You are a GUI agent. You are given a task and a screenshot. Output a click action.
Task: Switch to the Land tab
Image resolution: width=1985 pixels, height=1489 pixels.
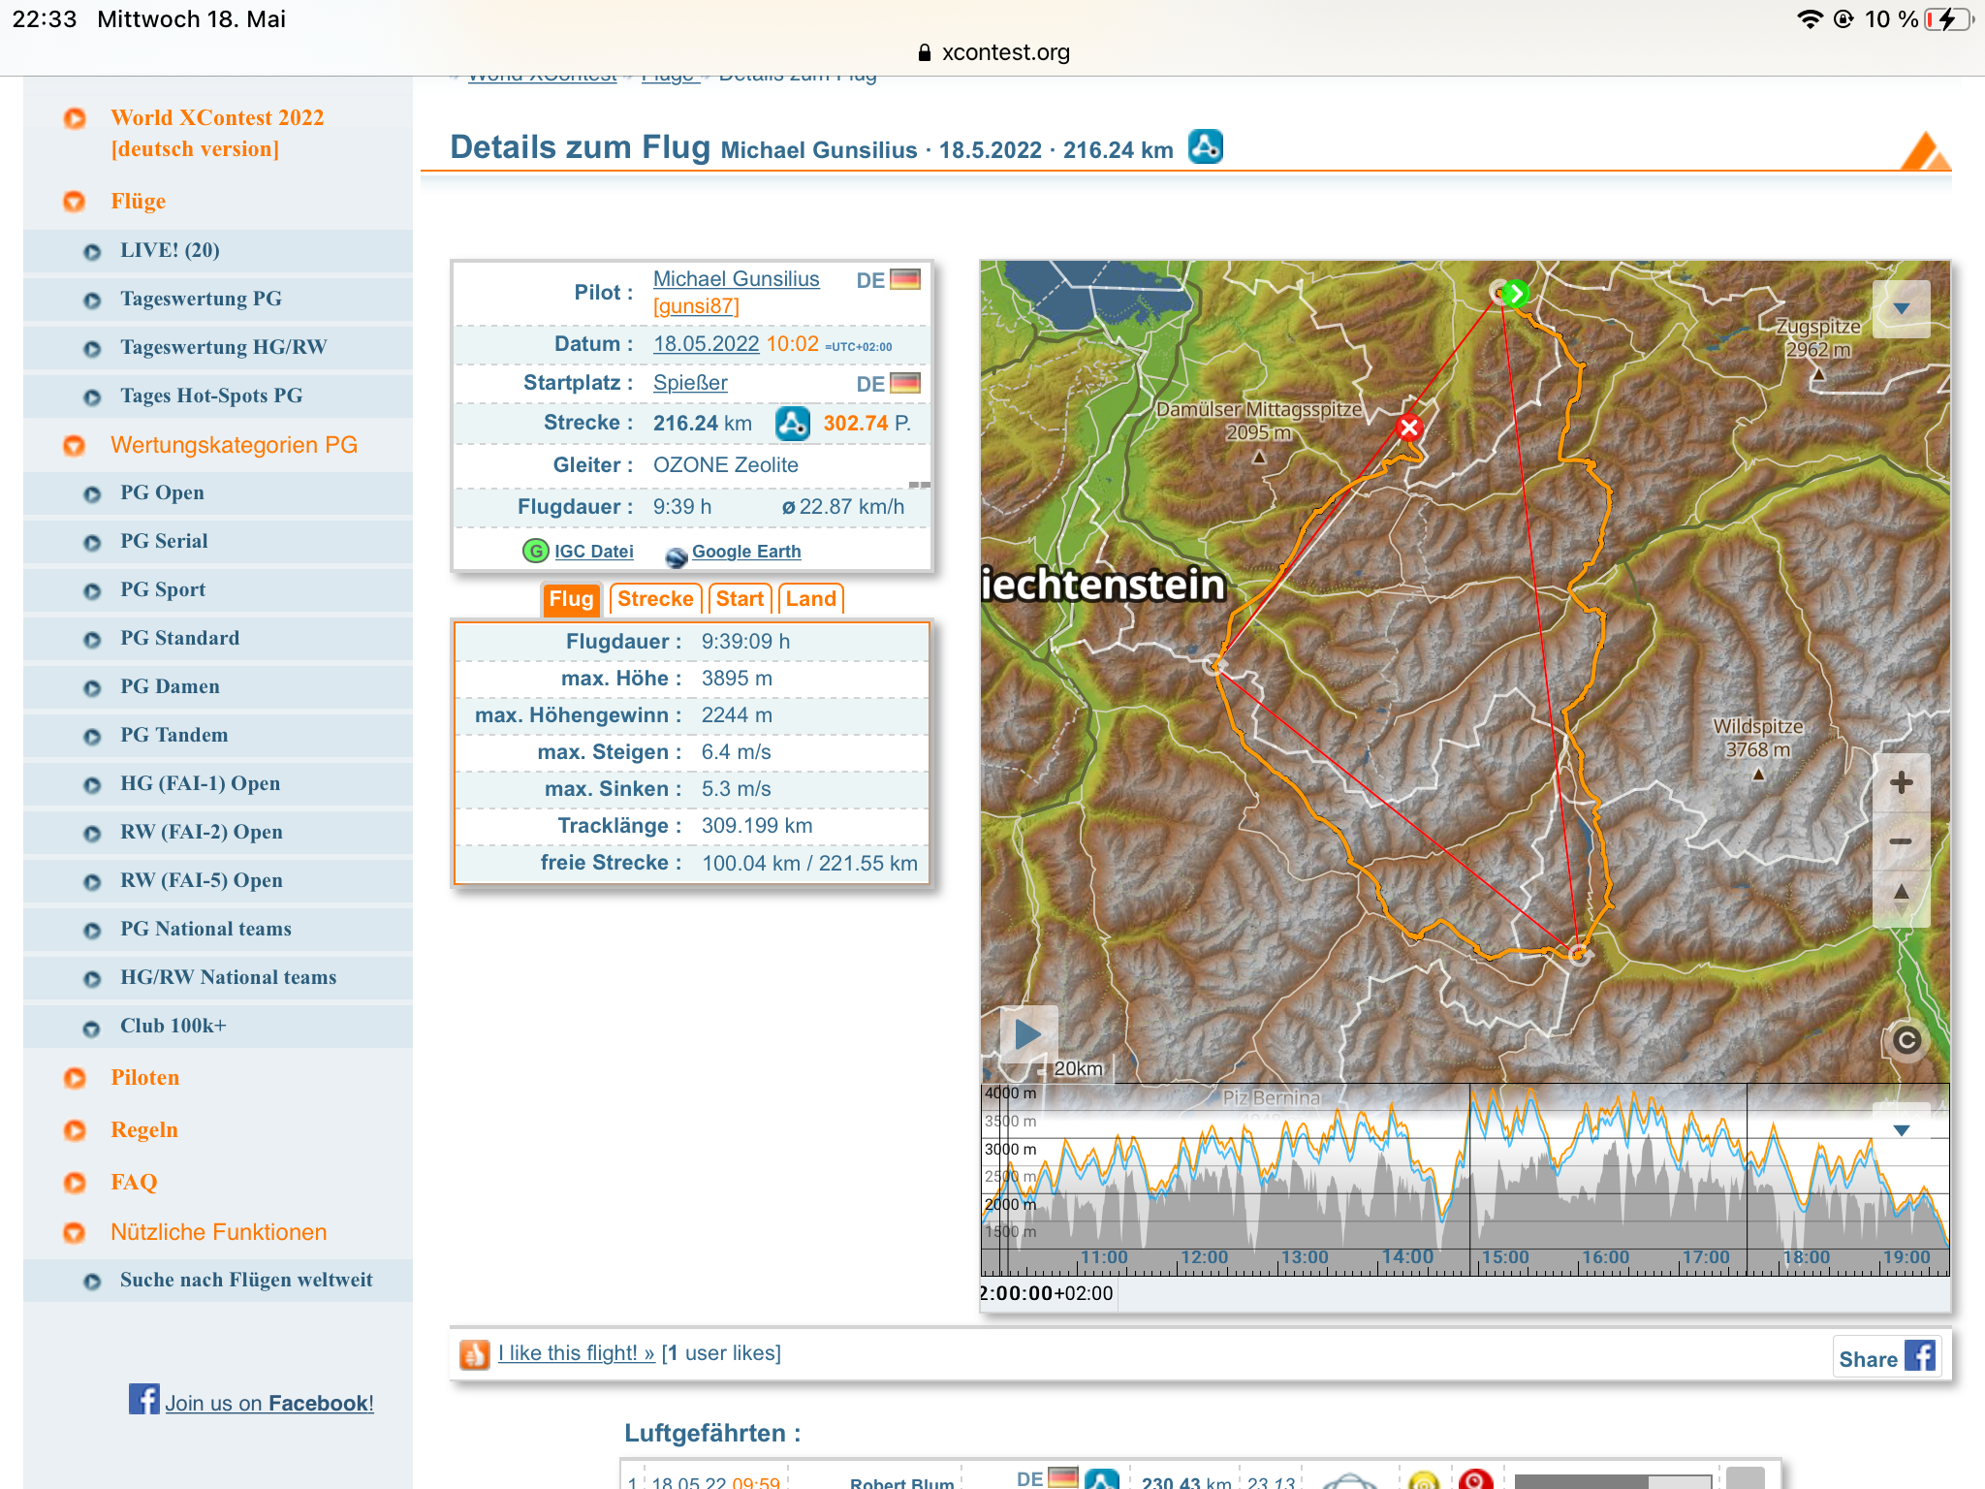[810, 599]
